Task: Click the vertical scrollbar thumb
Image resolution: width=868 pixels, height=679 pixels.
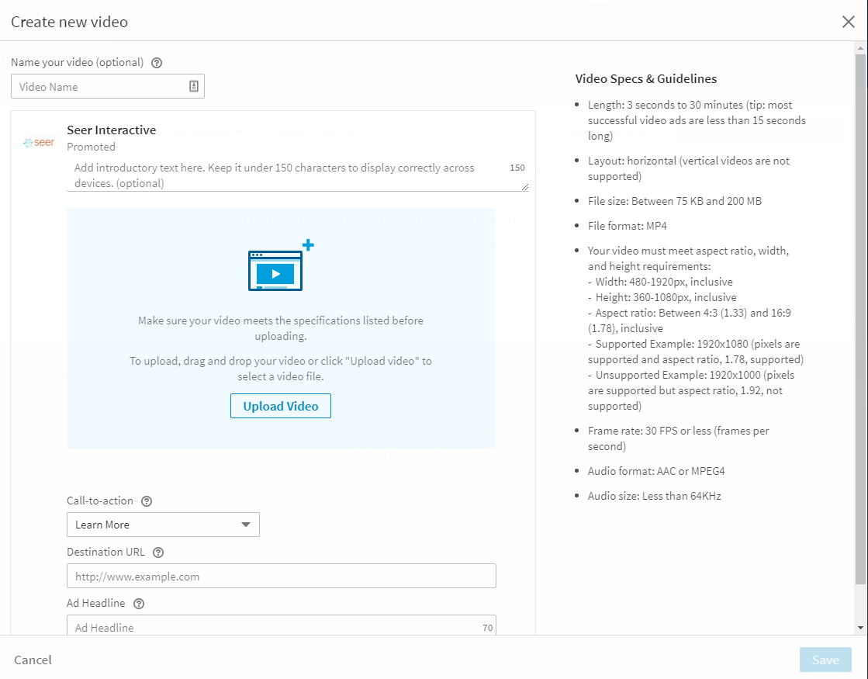Action: tap(860, 310)
